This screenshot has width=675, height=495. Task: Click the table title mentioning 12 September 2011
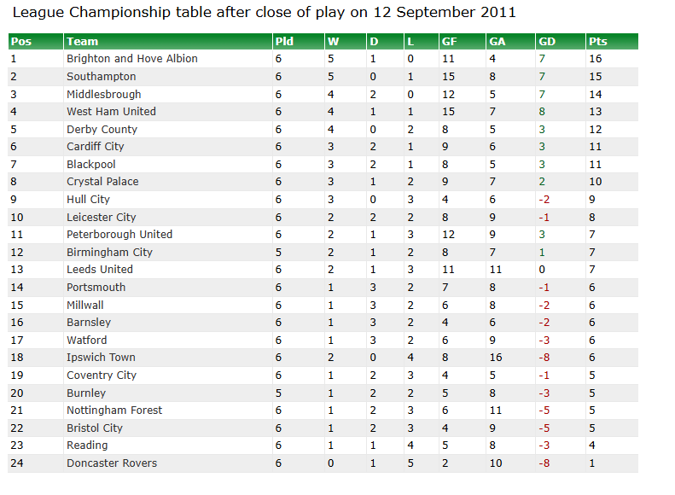click(265, 13)
